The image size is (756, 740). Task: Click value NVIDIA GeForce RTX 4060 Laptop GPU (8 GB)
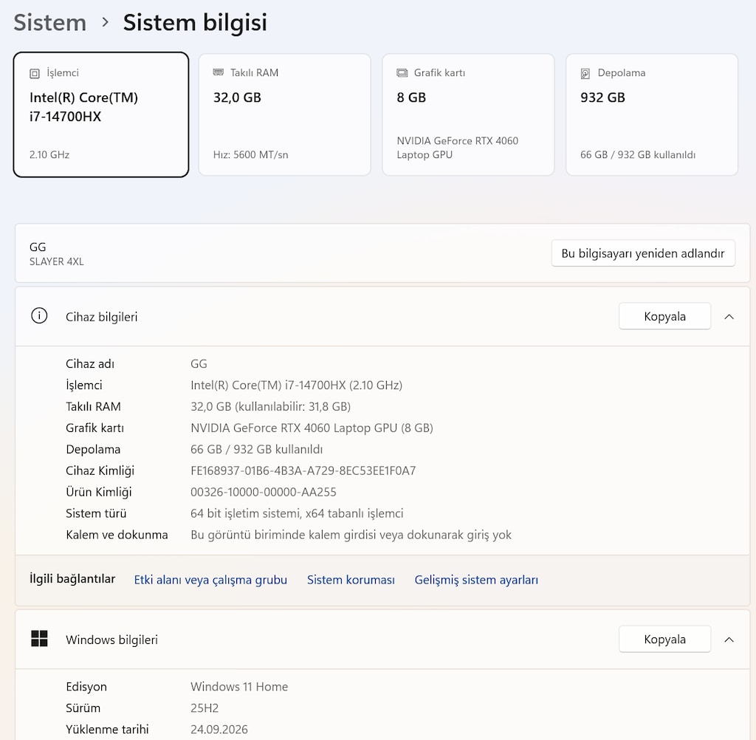click(x=312, y=428)
